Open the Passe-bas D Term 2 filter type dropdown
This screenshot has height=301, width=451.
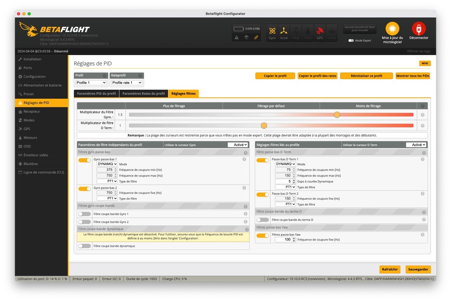click(x=285, y=204)
